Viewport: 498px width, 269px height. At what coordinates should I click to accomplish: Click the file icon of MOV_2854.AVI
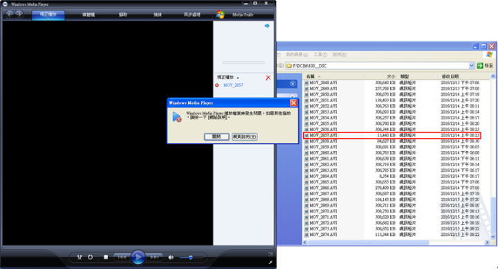pos(306,118)
